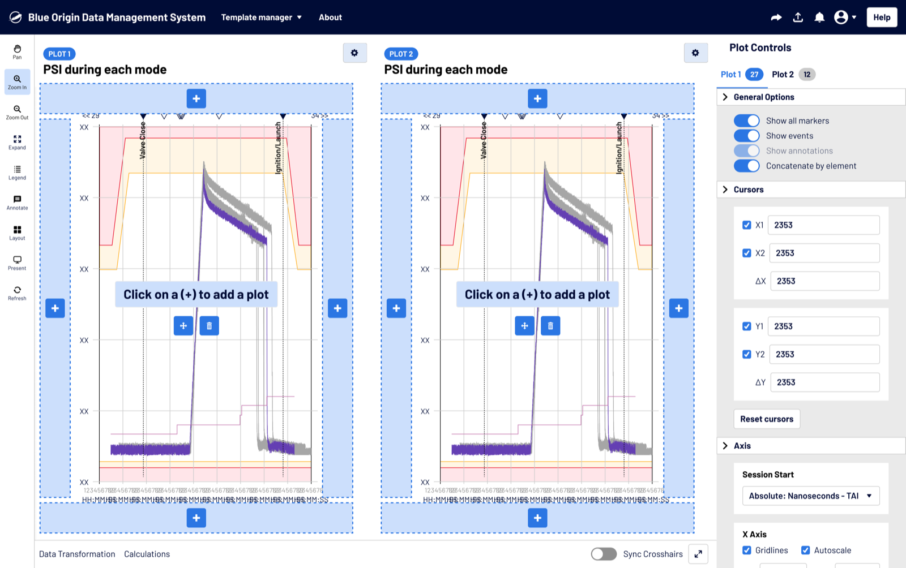Open the notifications bell
This screenshot has width=906, height=568.
pyautogui.click(x=819, y=18)
